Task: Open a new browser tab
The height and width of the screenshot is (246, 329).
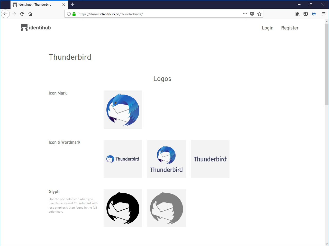Action: click(x=72, y=4)
